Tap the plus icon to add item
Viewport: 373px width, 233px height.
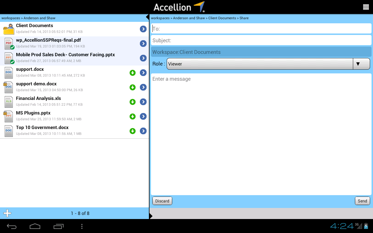7,213
